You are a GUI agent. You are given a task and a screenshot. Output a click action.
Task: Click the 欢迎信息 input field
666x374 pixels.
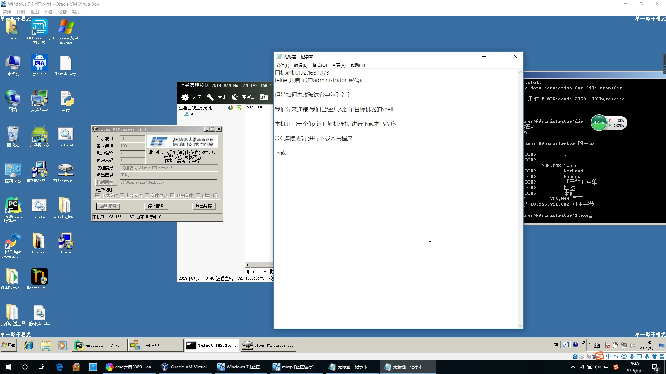(169, 168)
